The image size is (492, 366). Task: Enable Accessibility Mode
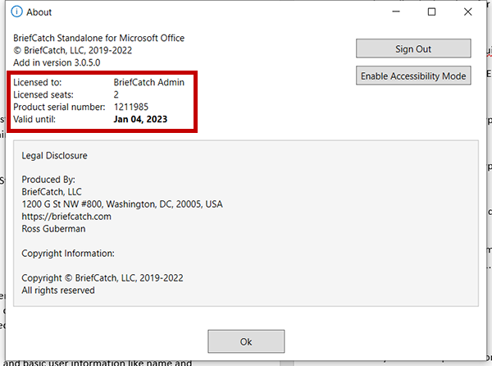[x=413, y=76]
